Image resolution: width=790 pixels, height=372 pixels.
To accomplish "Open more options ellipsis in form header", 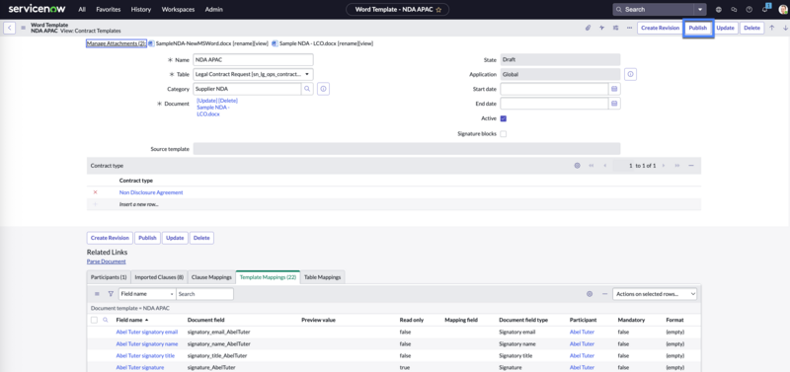I will [x=629, y=29].
